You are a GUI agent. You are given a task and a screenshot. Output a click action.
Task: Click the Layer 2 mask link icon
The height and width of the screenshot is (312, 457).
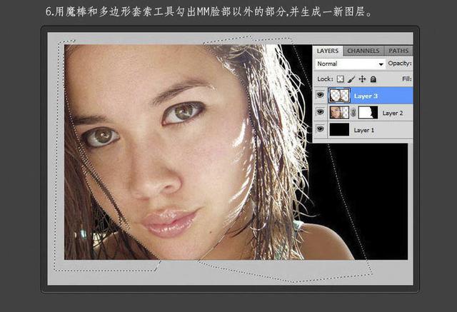point(353,112)
